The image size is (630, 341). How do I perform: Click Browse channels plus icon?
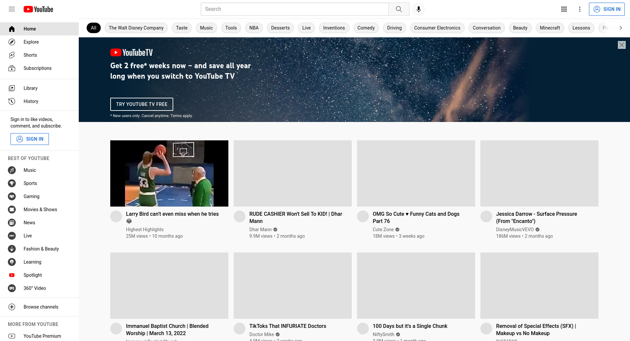click(12, 307)
